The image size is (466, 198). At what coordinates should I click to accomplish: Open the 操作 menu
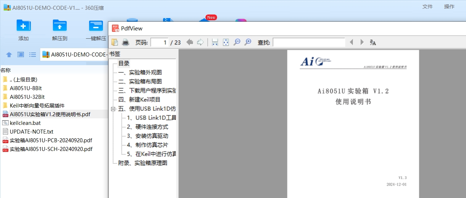[x=449, y=7]
